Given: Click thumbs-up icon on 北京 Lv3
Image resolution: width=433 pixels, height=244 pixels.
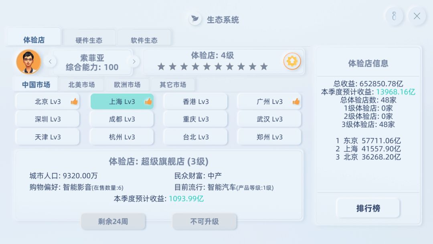Looking at the screenshot, I should click(74, 102).
